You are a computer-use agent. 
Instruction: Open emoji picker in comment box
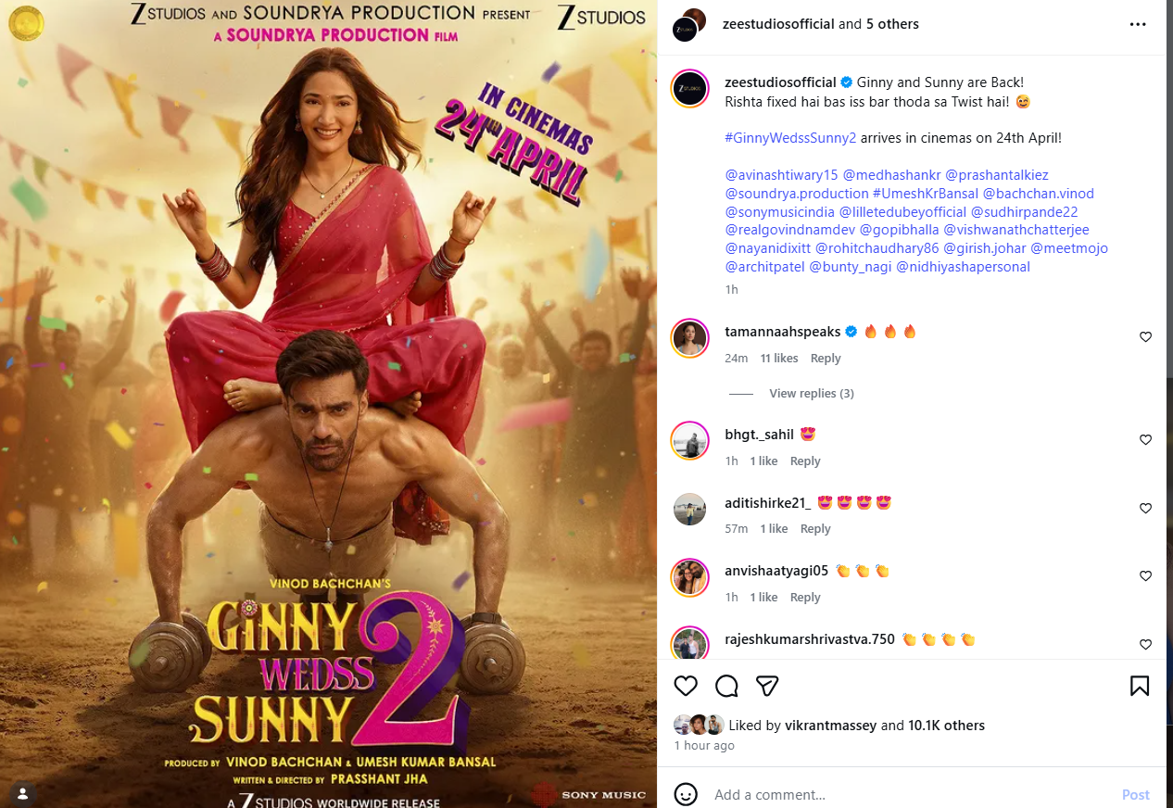tap(686, 795)
